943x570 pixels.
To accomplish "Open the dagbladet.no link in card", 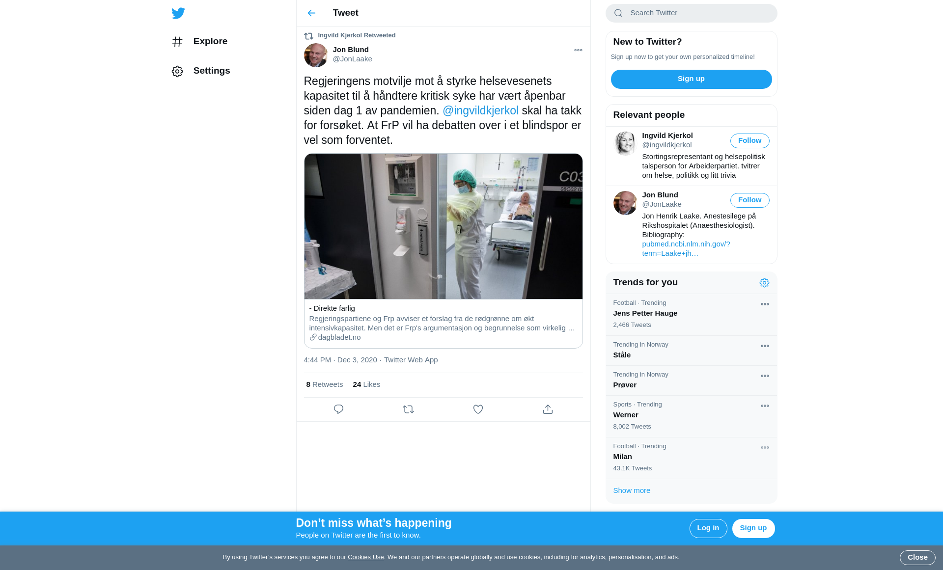I will tap(335, 337).
